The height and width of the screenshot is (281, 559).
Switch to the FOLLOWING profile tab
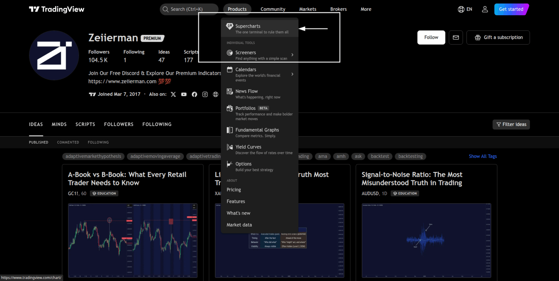coord(157,124)
